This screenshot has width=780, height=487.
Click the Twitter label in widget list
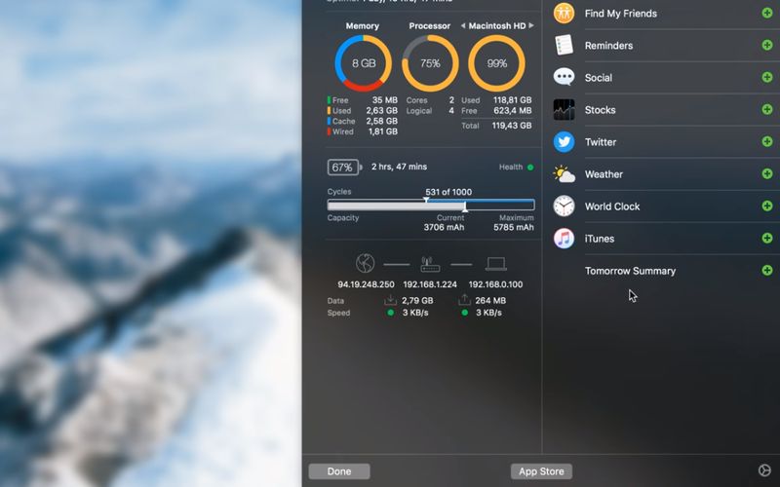tap(601, 142)
